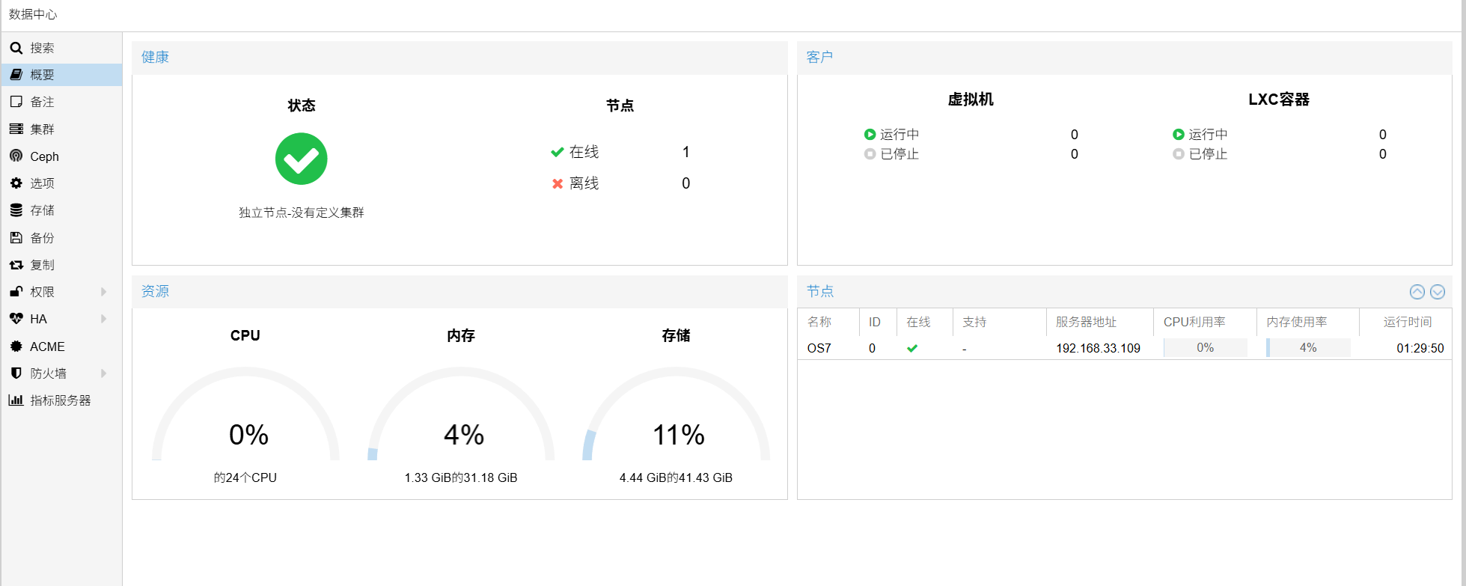
Task: Click the Search magnifier icon in sidebar
Action: click(x=16, y=48)
